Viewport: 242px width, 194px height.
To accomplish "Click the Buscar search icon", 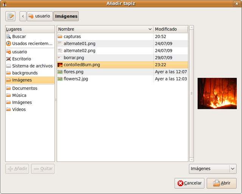I will (x=9, y=37).
